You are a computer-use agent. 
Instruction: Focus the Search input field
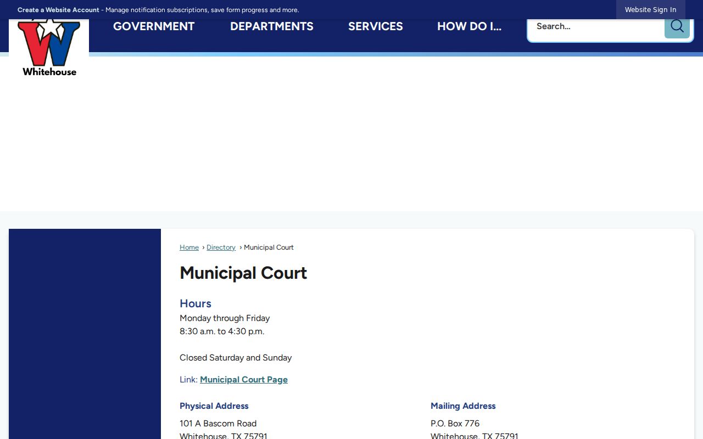pyautogui.click(x=596, y=26)
